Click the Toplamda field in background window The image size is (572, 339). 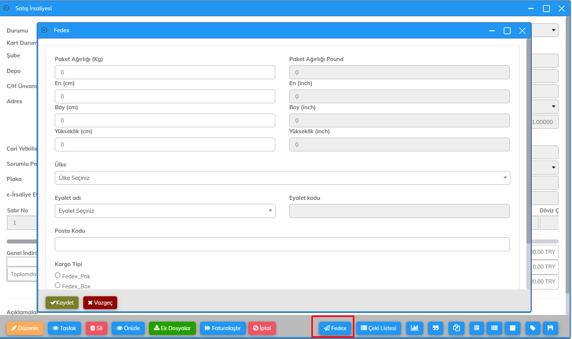pyautogui.click(x=22, y=274)
